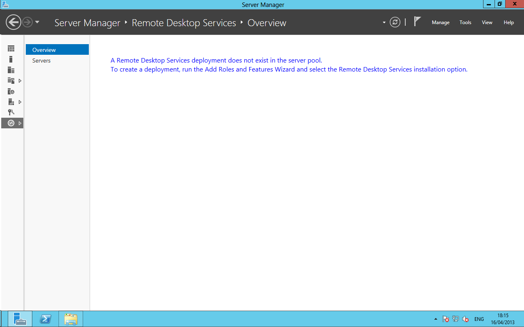
Task: Click the 'deployment does not exist' message line
Action: click(216, 60)
